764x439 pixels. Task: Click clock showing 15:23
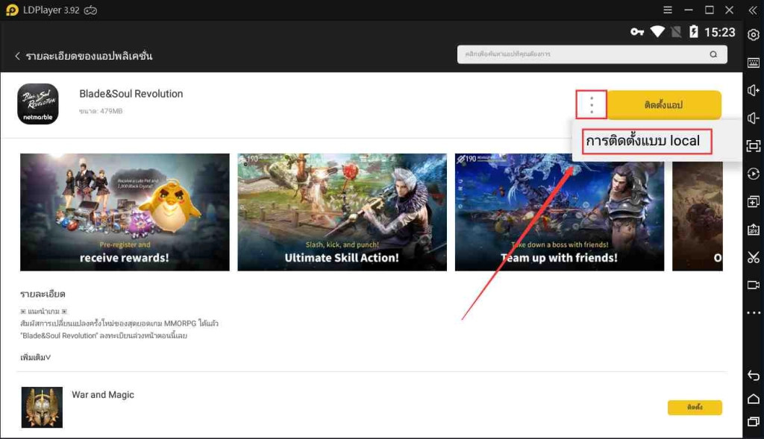click(720, 32)
